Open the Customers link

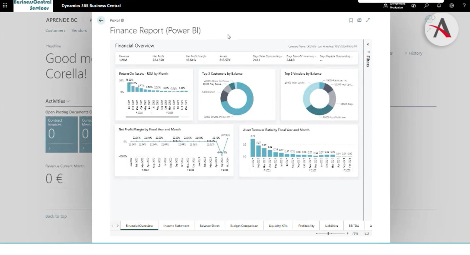click(55, 30)
